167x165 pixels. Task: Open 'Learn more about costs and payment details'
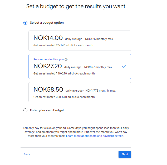(95, 136)
